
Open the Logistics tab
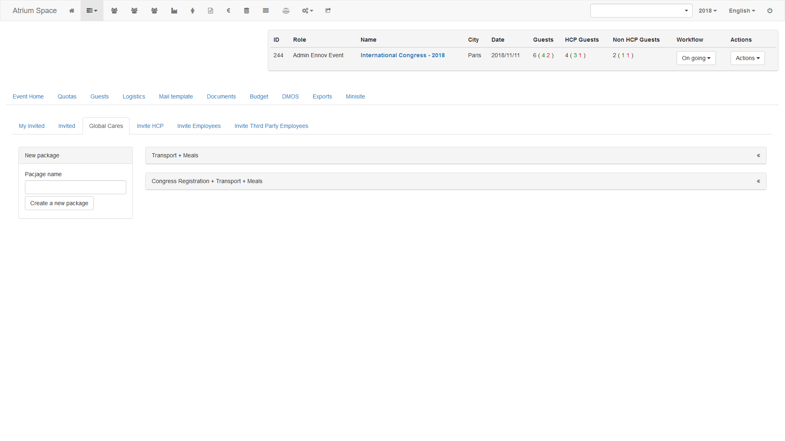coord(134,96)
